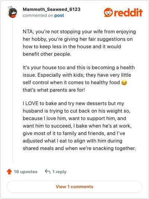149x199 pixels.
Task: Collapse the comment via the vertical thread line
Action: [13, 91]
